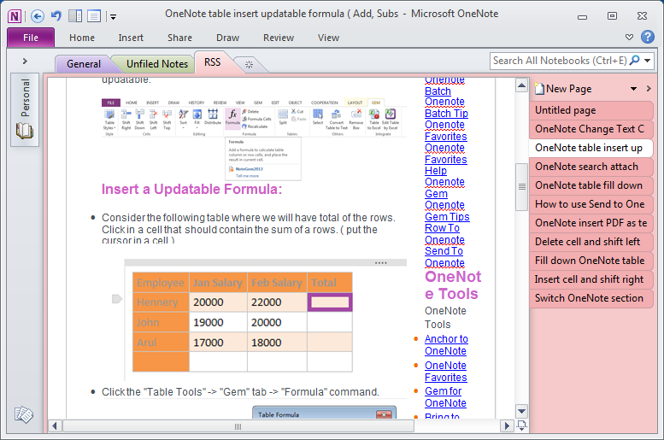Select the empty Total cell for Hennery
Image resolution: width=664 pixels, height=440 pixels.
330,302
